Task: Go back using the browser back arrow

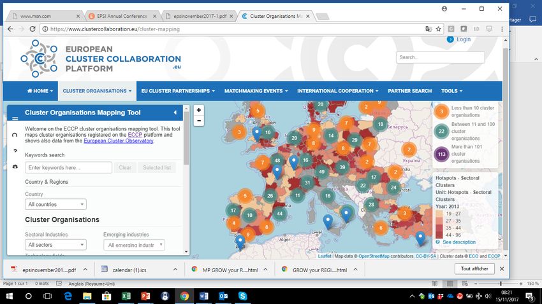Action: (10, 29)
